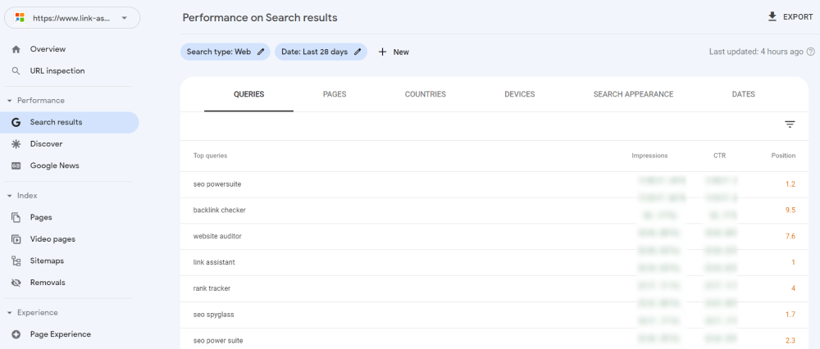
Task: Click the Top queries column header
Action: (210, 156)
